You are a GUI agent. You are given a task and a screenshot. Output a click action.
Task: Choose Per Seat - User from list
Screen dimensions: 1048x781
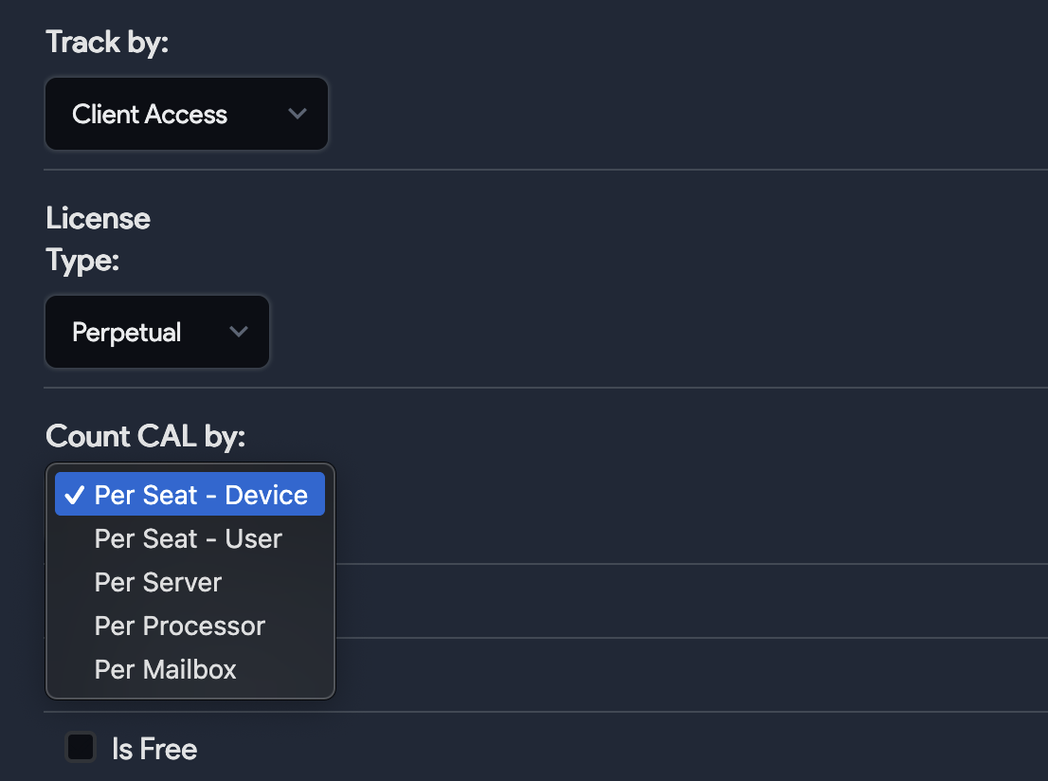pyautogui.click(x=189, y=539)
